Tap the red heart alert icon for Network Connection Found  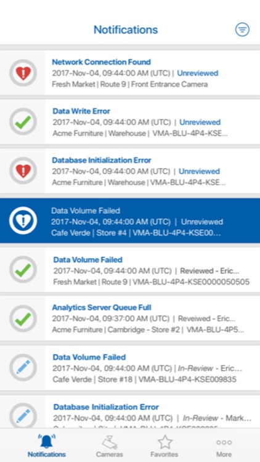[x=23, y=73]
